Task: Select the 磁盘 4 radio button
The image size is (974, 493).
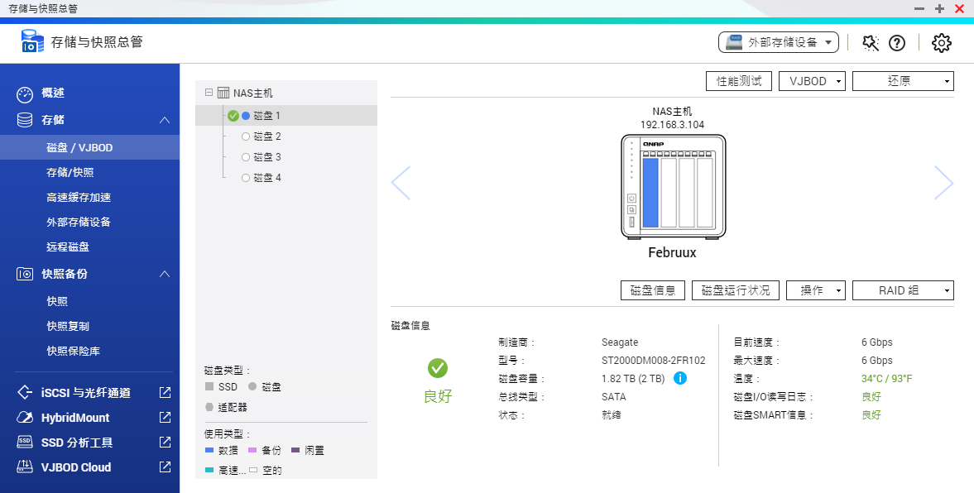Action: [245, 177]
